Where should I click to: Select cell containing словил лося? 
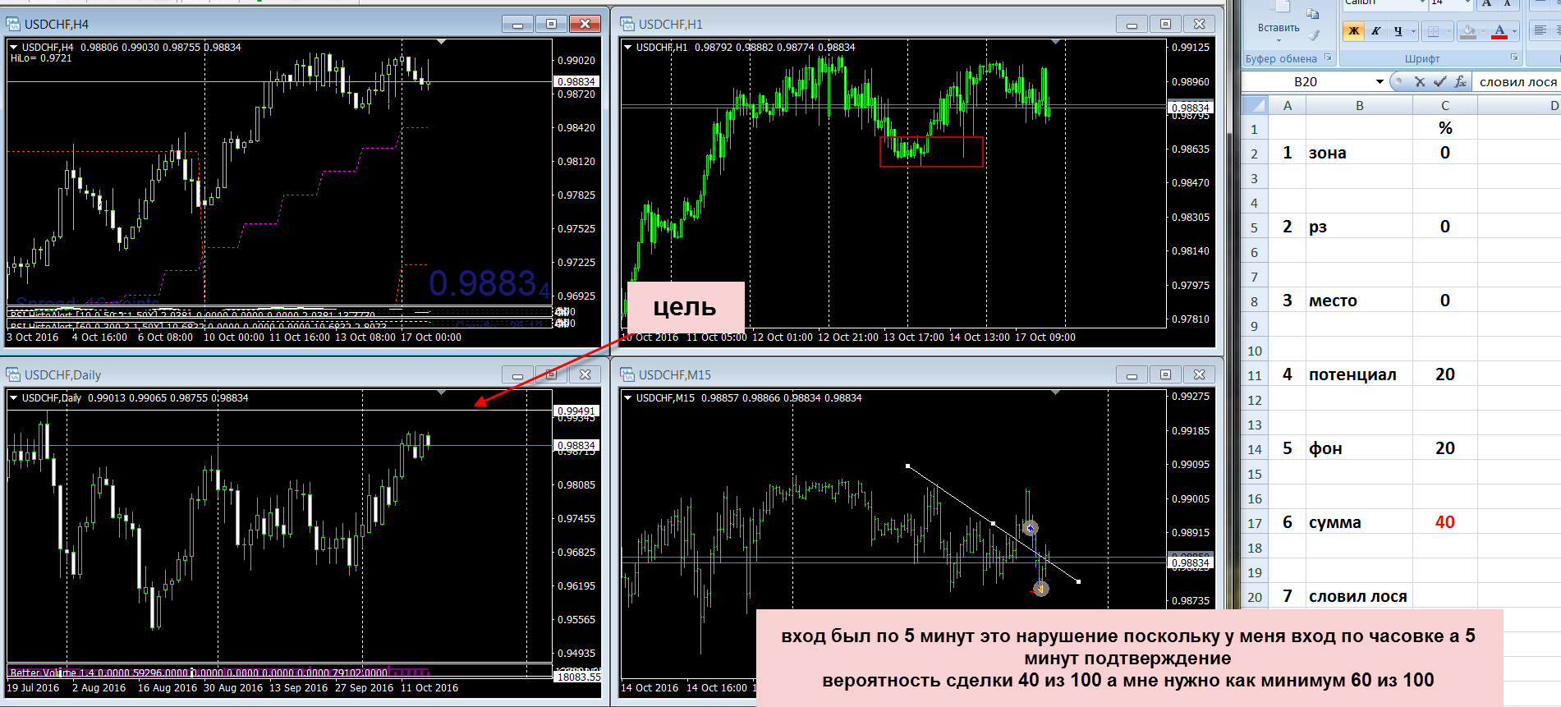point(1360,596)
